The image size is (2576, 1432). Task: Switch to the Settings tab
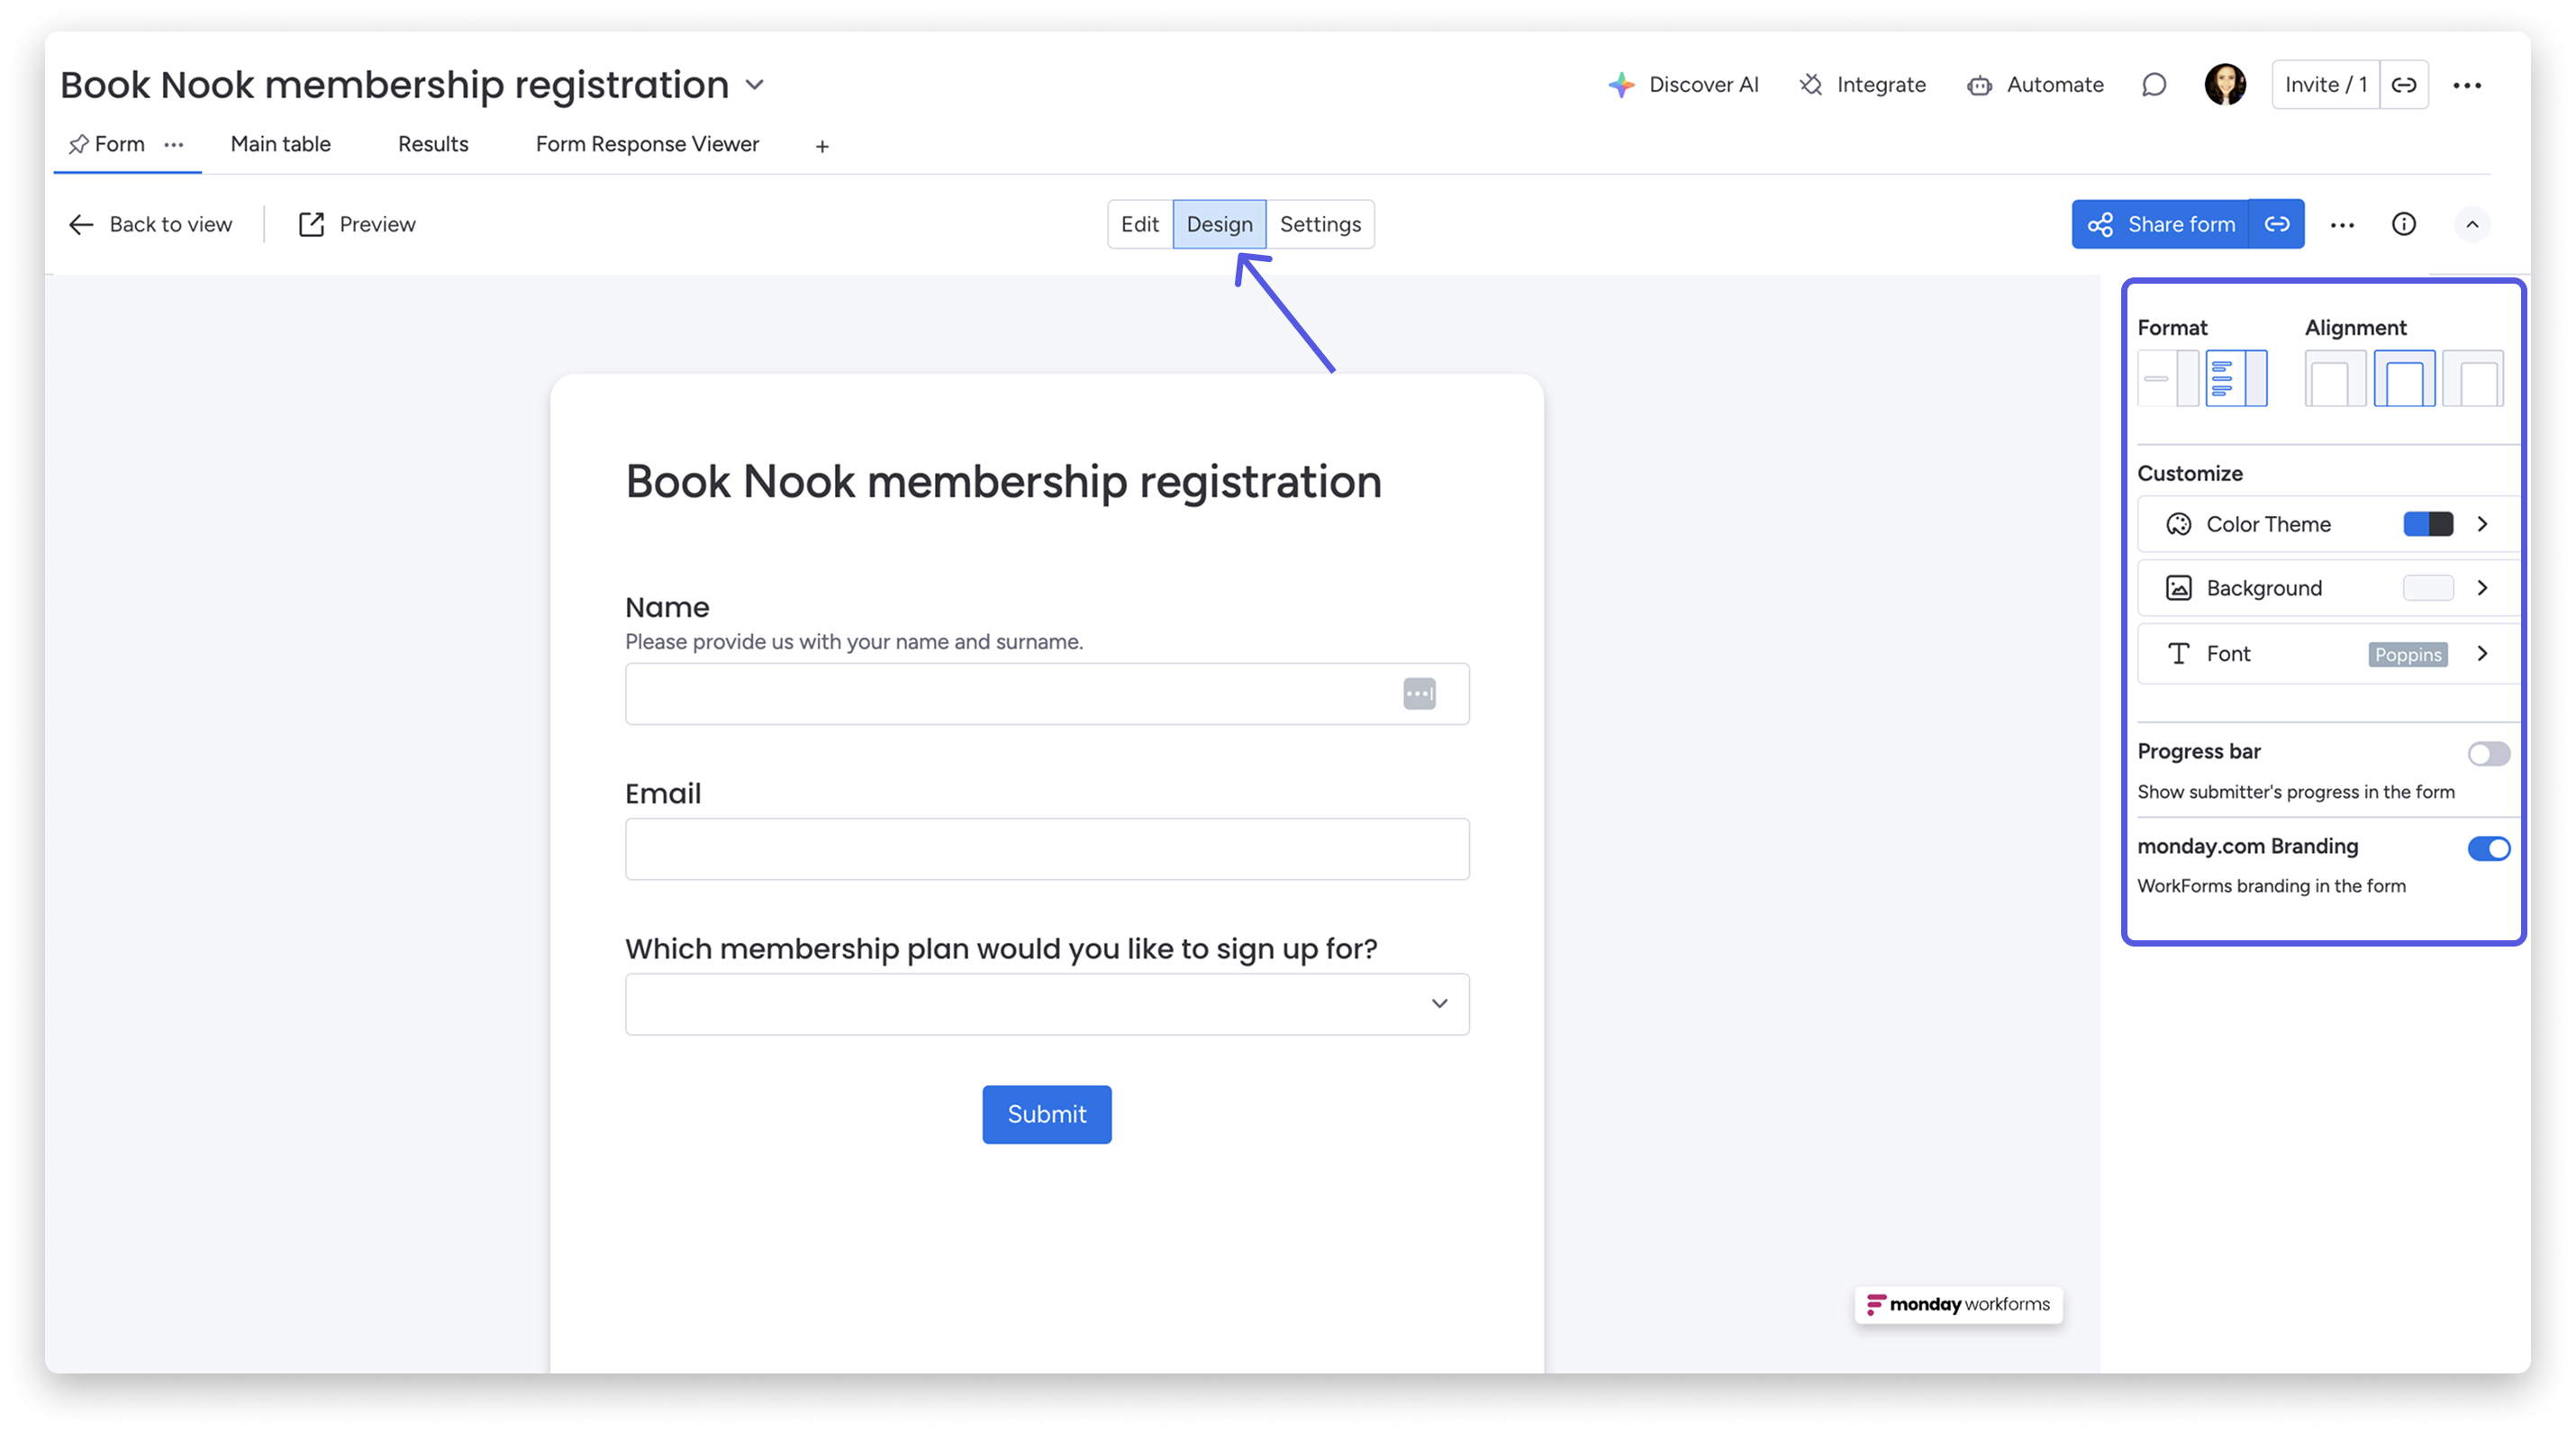[x=1320, y=224]
